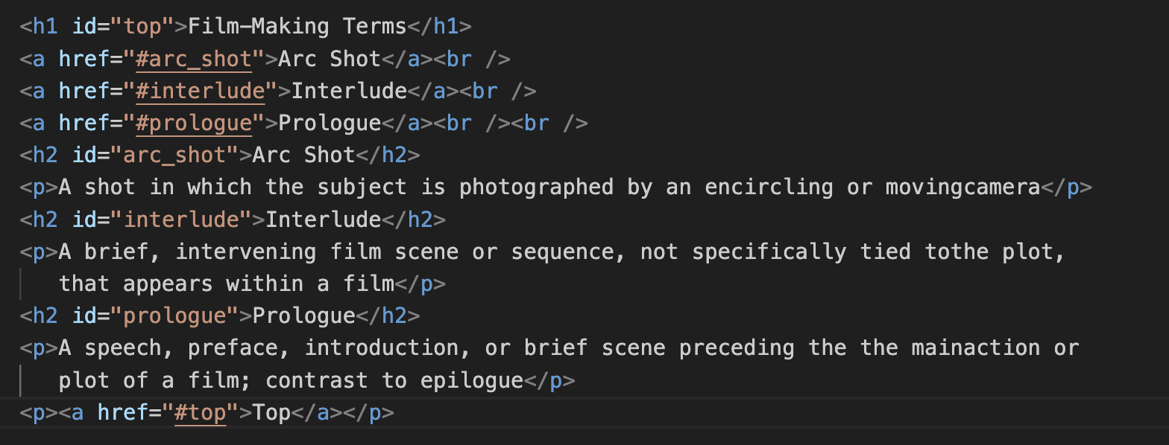Click the "#top" href link
Image resolution: width=1169 pixels, height=445 pixels.
point(201,412)
